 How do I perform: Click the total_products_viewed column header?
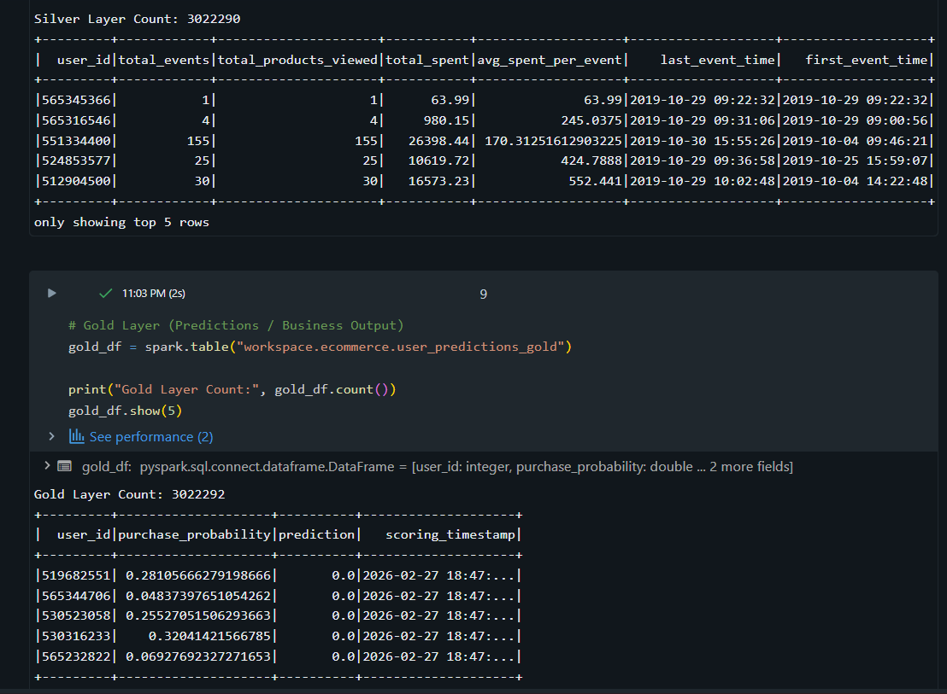(297, 60)
